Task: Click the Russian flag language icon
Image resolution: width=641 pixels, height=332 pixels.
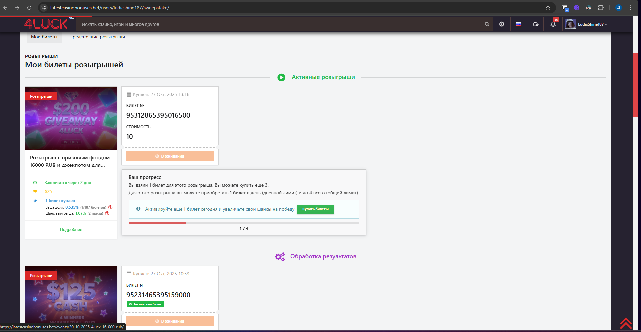Action: tap(518, 24)
